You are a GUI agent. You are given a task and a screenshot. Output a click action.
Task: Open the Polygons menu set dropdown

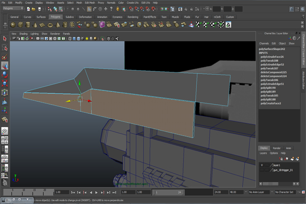point(13,8)
